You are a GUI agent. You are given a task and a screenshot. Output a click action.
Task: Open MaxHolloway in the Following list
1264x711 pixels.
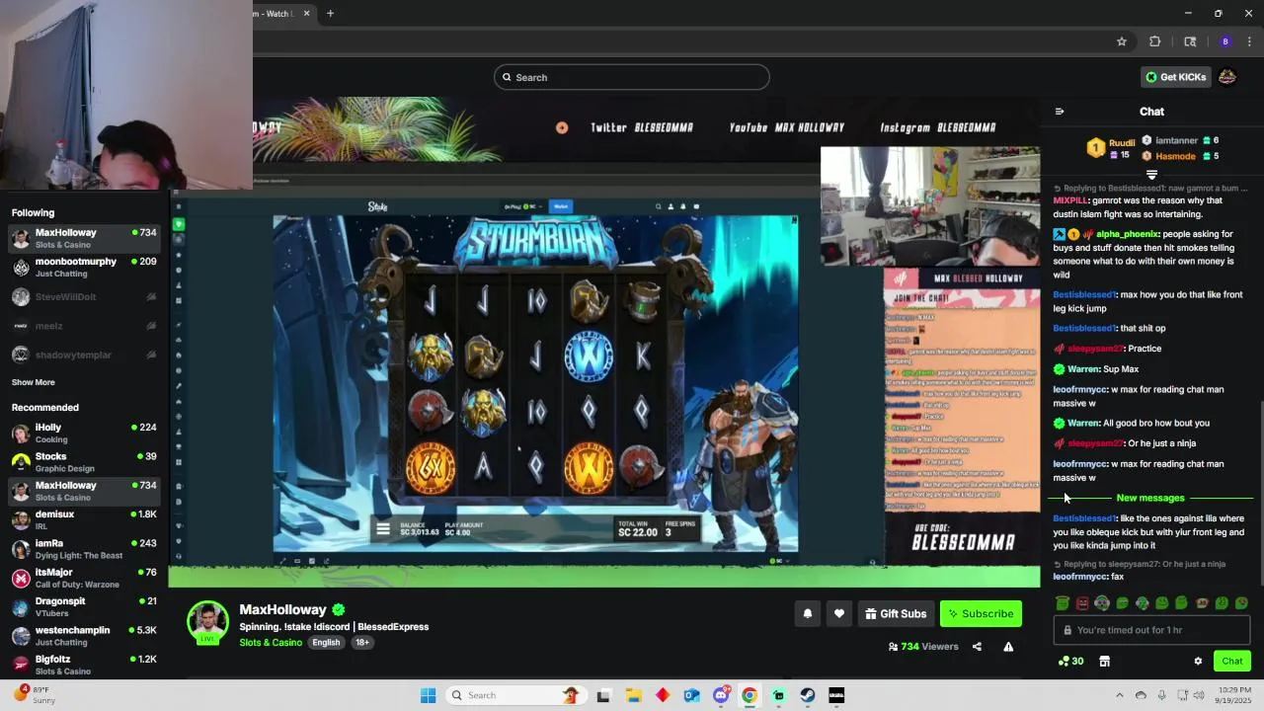pyautogui.click(x=84, y=238)
